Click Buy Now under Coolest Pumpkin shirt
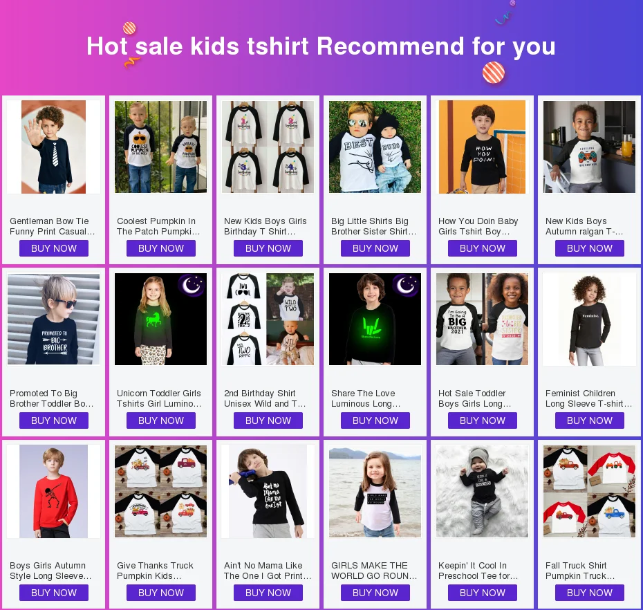Image resolution: width=643 pixels, height=610 pixels. point(160,248)
